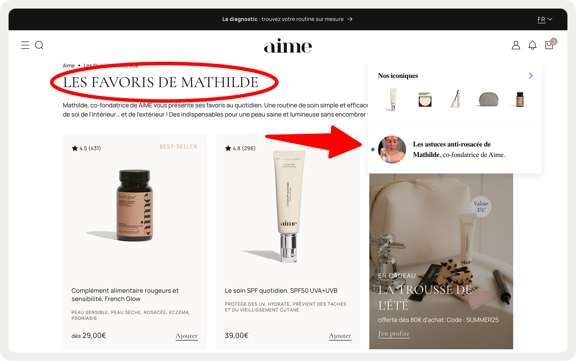Open Mathilde's anti-rosacée tips notification
576x361 pixels.
pyautogui.click(x=455, y=149)
